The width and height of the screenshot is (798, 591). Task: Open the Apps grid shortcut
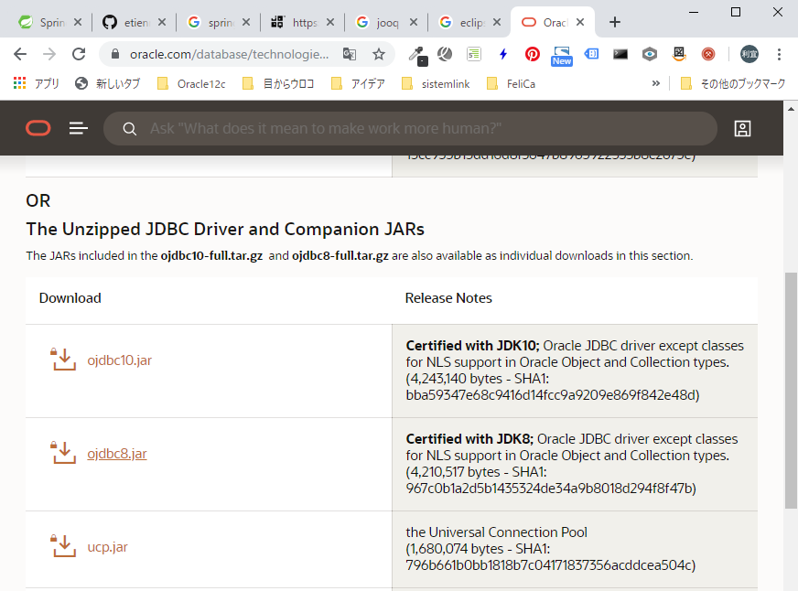point(19,83)
